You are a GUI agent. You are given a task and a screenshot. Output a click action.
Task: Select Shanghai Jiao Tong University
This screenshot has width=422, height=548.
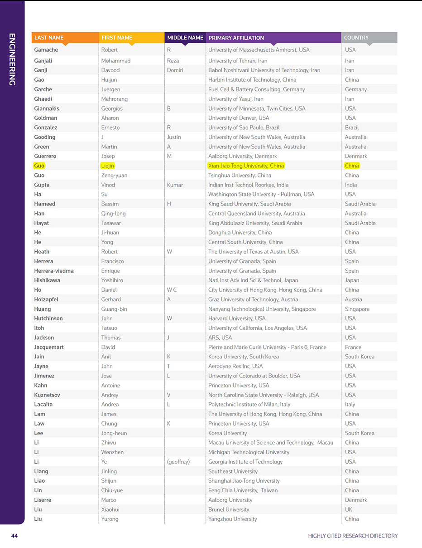coord(244,481)
